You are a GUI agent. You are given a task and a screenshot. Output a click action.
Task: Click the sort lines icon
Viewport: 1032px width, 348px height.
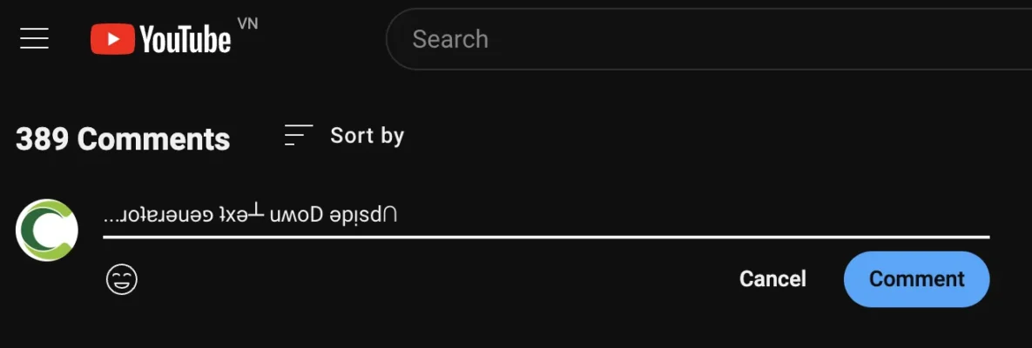tap(299, 136)
